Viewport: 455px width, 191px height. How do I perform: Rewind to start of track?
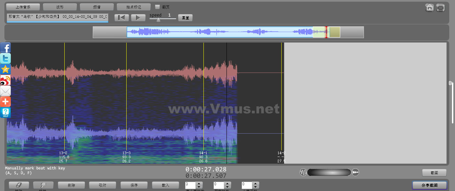click(x=122, y=18)
